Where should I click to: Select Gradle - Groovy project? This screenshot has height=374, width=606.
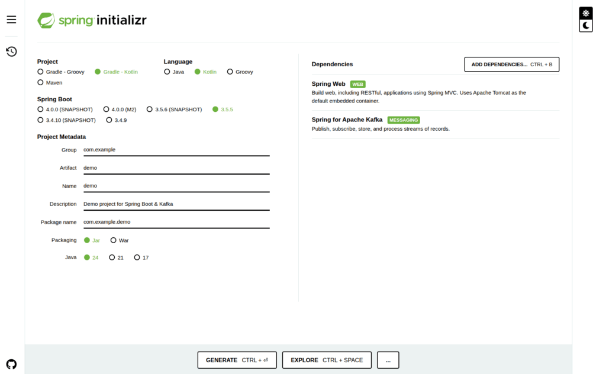(x=61, y=72)
